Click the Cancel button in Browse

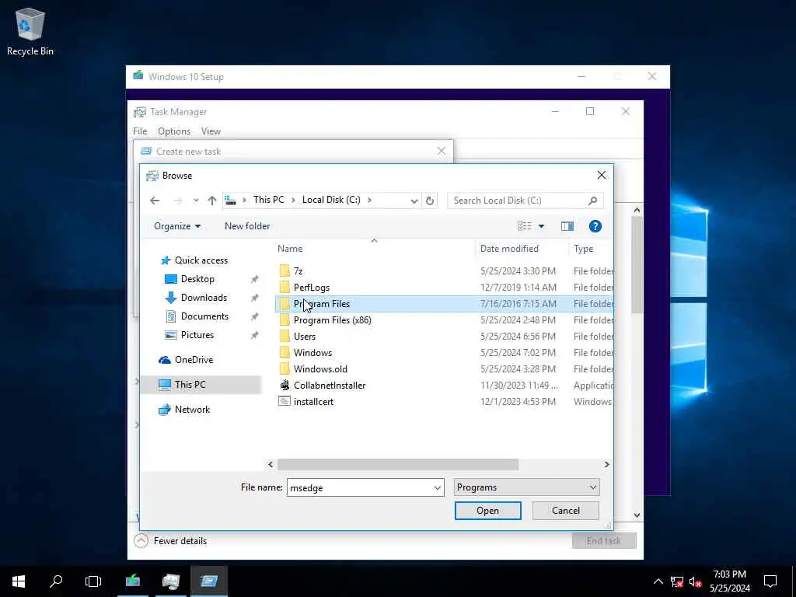(566, 511)
